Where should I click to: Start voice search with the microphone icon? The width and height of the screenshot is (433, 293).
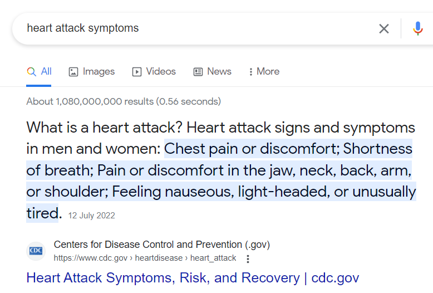(418, 28)
